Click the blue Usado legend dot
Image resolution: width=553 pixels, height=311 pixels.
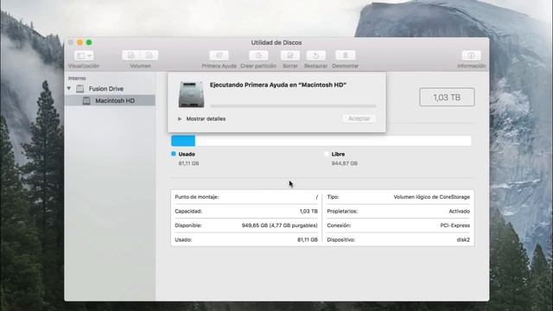pyautogui.click(x=174, y=154)
